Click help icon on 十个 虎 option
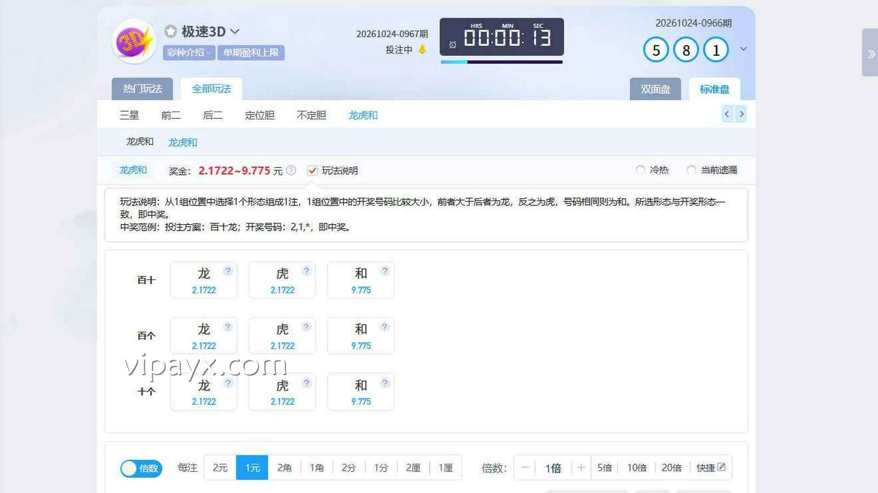 [x=306, y=382]
